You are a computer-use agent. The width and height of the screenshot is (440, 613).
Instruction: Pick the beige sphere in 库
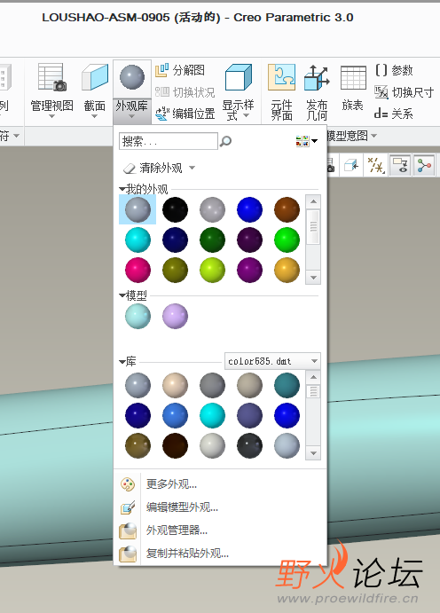pos(175,386)
